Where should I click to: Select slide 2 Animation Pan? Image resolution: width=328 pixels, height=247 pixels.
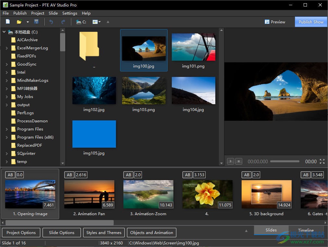pos(89,194)
